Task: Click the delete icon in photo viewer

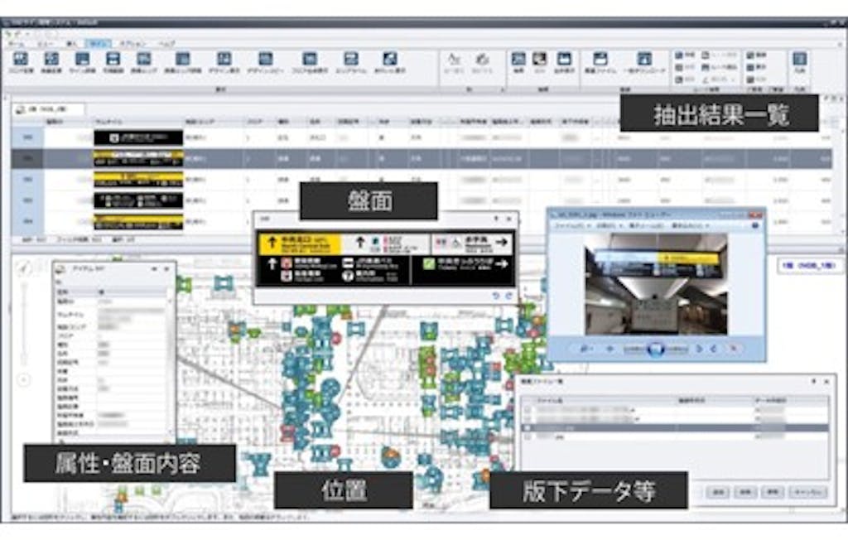Action: click(x=735, y=349)
